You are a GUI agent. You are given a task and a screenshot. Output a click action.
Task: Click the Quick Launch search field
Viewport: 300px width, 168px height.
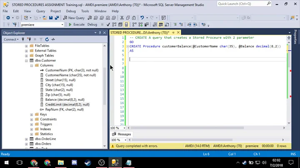(244, 4)
